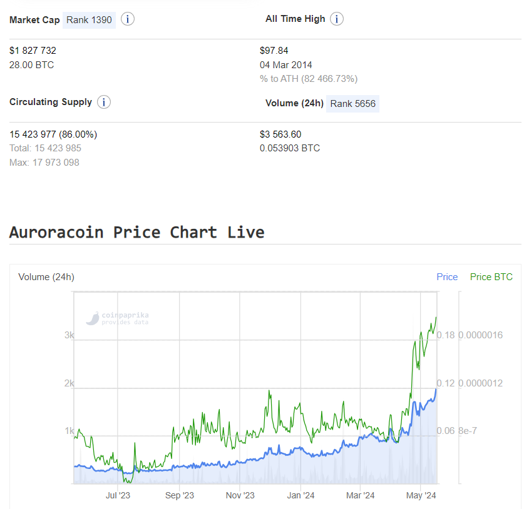Click the Circulating Supply info icon
Image resolution: width=524 pixels, height=509 pixels.
coord(103,102)
